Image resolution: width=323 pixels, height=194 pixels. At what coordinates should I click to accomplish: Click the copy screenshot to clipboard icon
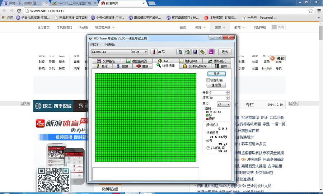pos(187,52)
